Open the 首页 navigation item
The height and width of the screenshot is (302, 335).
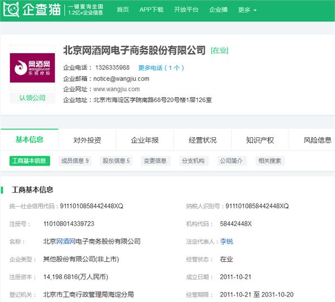coord(123,9)
